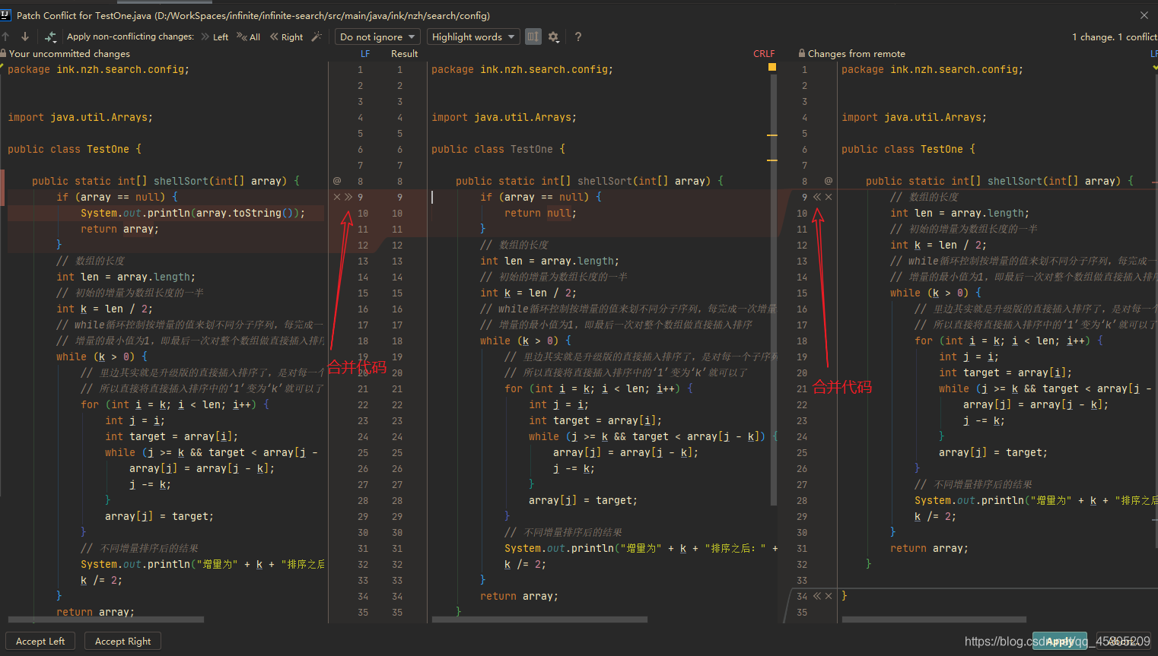The image size is (1158, 656).
Task: Click 'System.out.println(array.toString());' in left pane
Action: pos(192,213)
